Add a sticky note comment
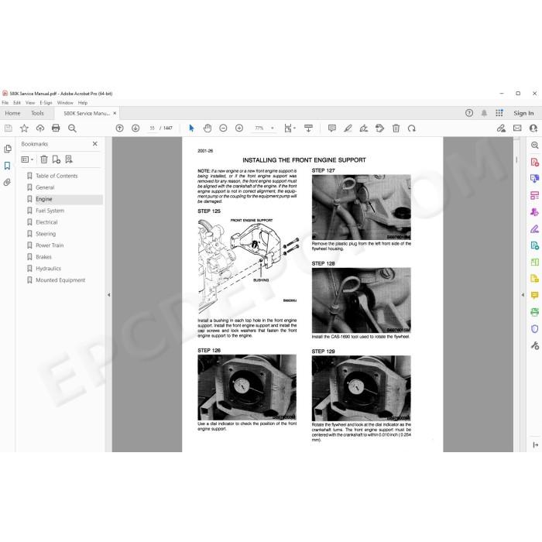 click(332, 129)
